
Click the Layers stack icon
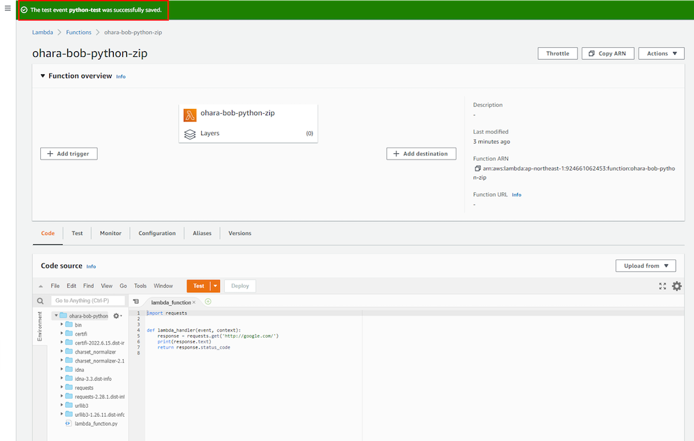(190, 133)
